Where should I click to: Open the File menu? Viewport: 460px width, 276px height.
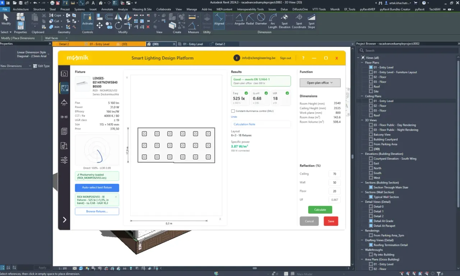(5, 9)
